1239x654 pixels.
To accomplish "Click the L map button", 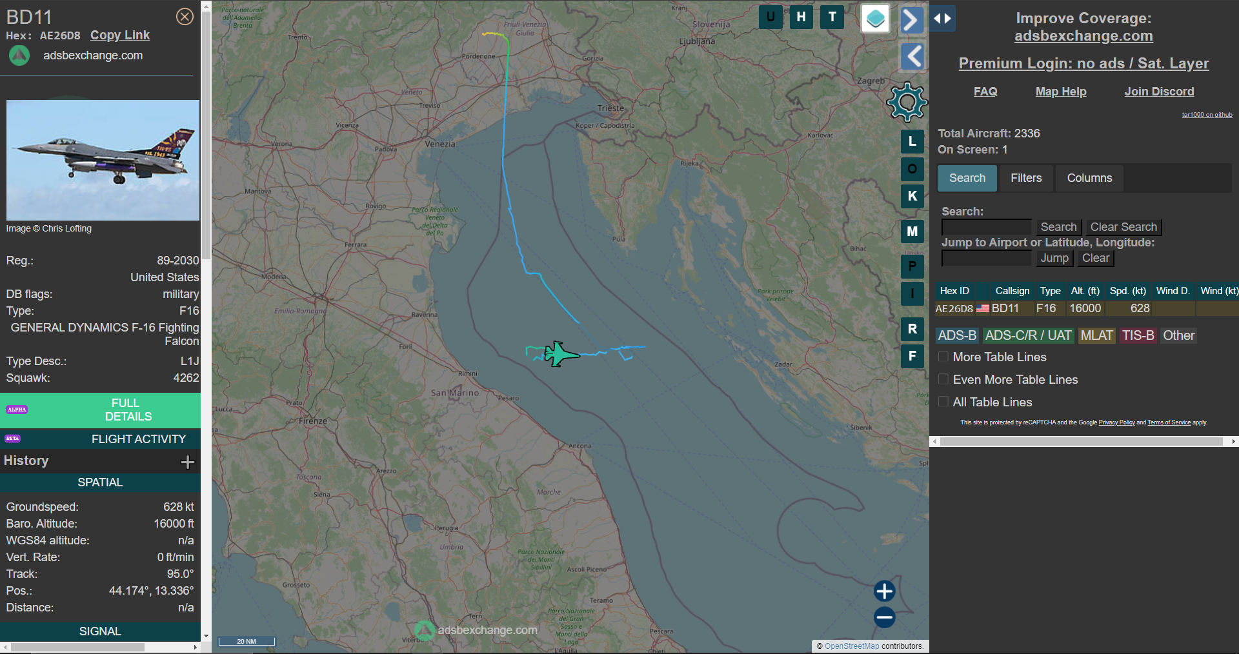I will click(x=912, y=142).
